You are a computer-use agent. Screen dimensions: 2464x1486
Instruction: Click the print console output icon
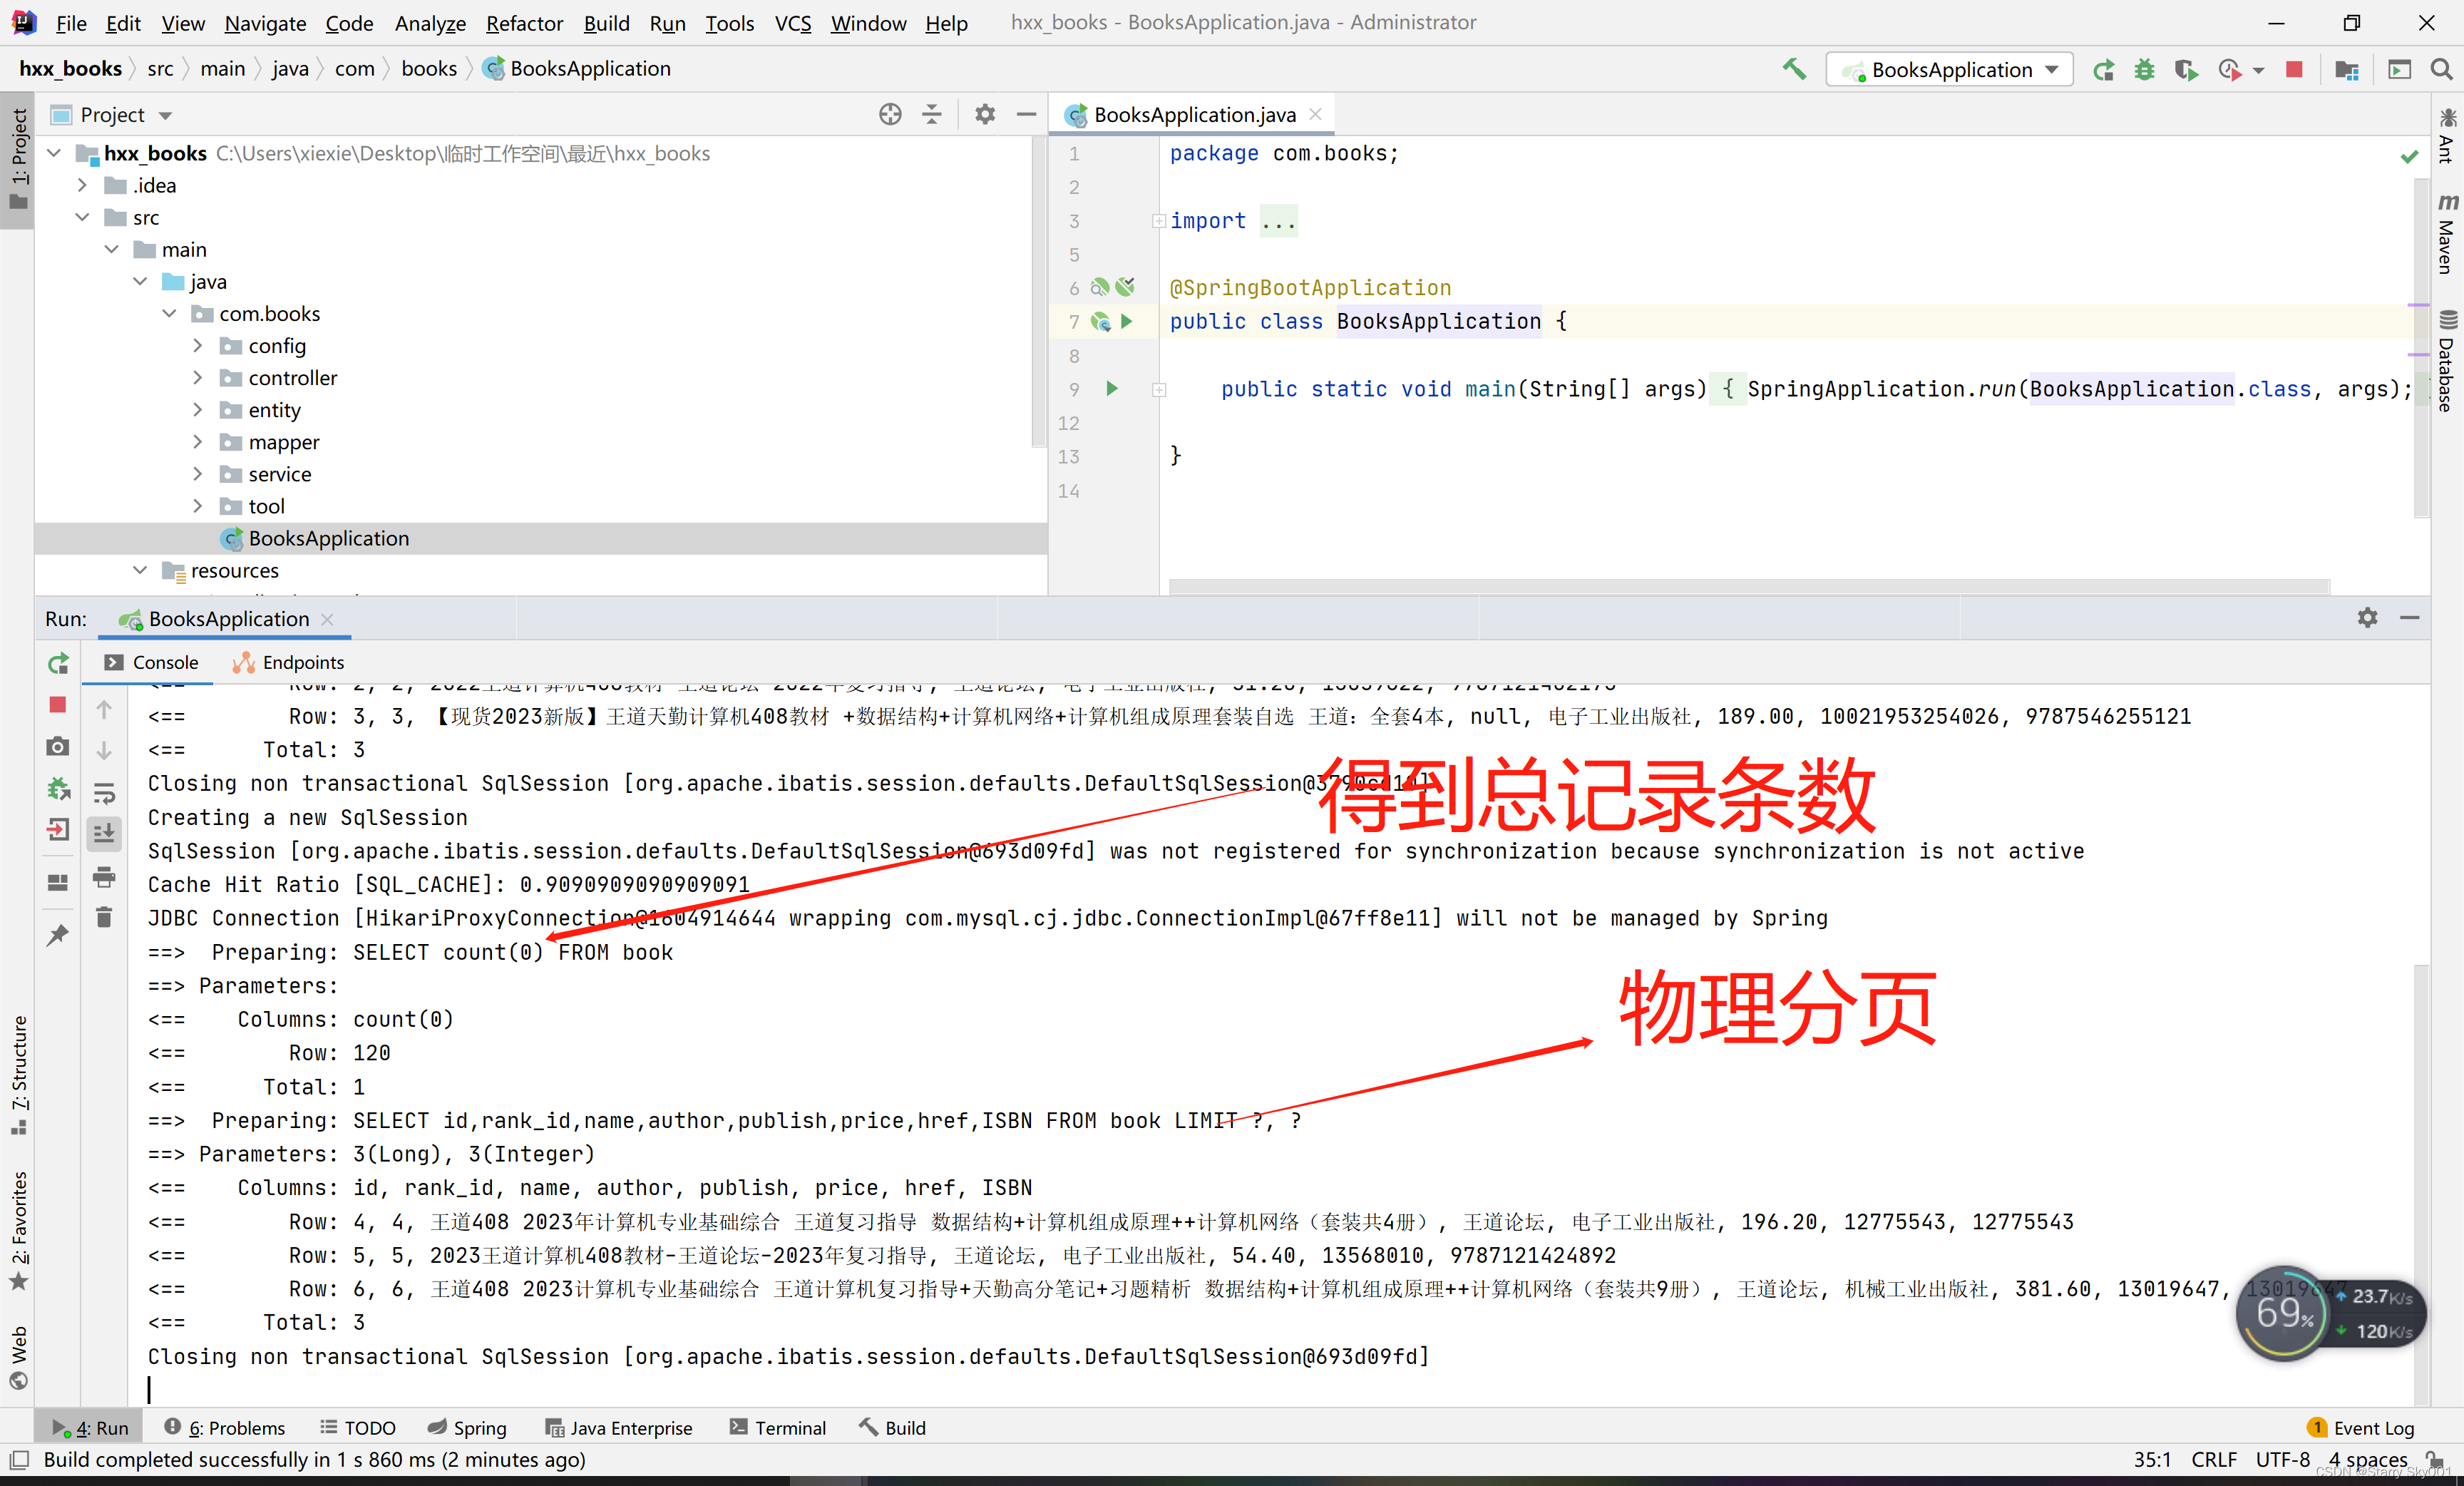click(104, 877)
